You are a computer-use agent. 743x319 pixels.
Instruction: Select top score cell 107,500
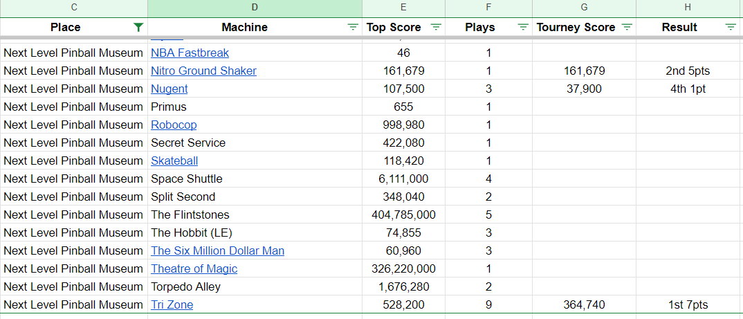[404, 89]
